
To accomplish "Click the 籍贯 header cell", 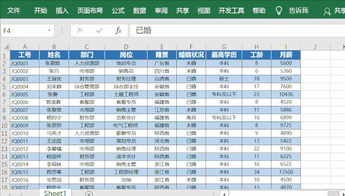I will [162, 55].
